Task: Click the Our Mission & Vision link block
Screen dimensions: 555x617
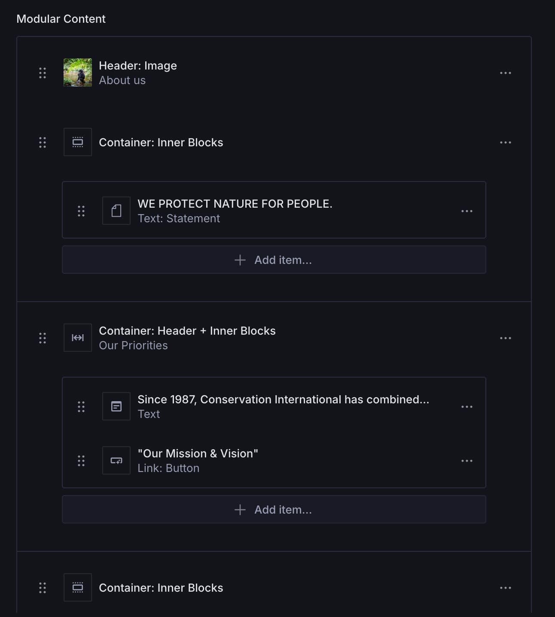Action: [x=198, y=453]
